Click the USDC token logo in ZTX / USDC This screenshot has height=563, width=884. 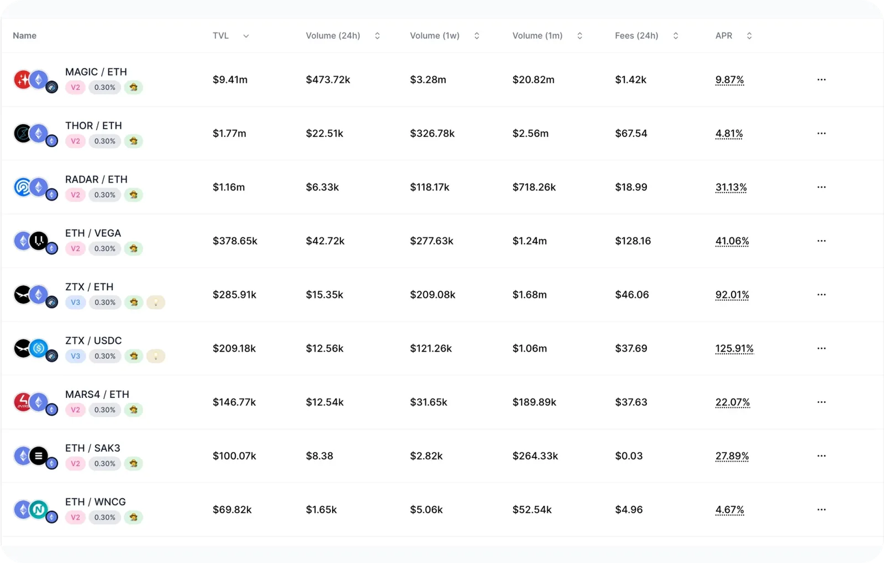point(39,348)
